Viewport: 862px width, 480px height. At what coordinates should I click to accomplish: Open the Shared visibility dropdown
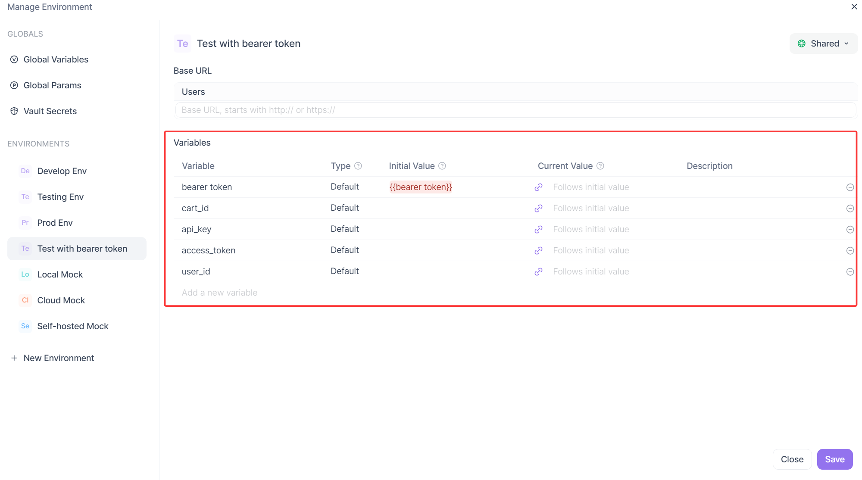[x=823, y=44]
